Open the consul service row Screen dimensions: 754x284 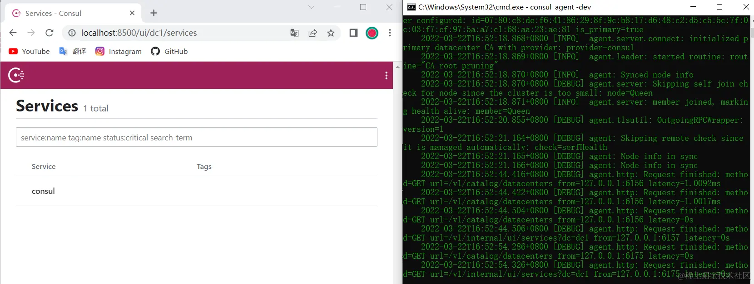197,191
